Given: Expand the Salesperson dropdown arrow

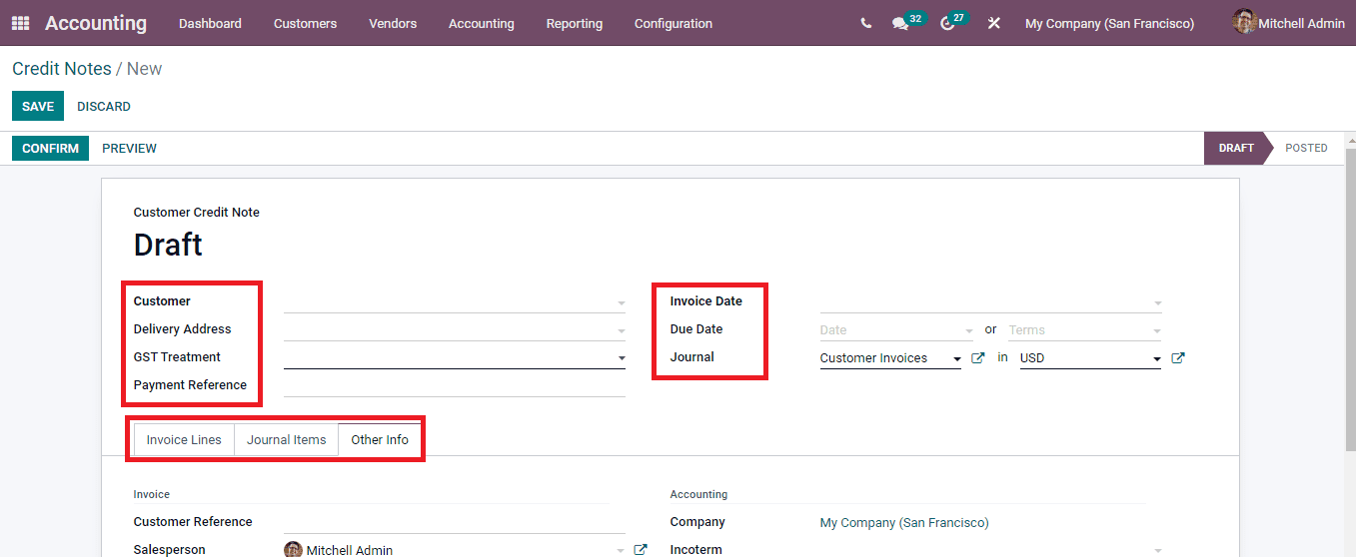Looking at the screenshot, I should (621, 551).
